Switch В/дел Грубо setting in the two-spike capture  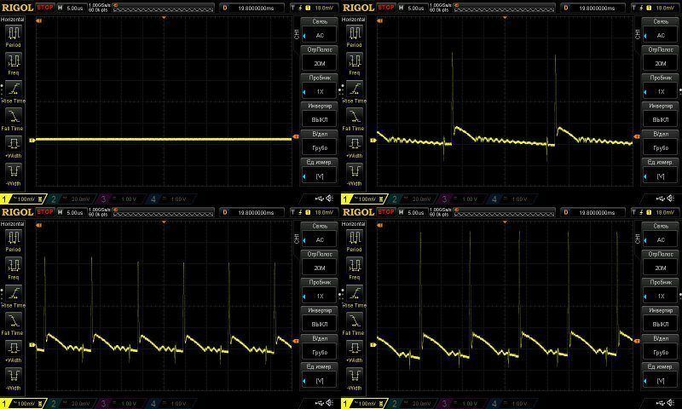[x=661, y=143]
